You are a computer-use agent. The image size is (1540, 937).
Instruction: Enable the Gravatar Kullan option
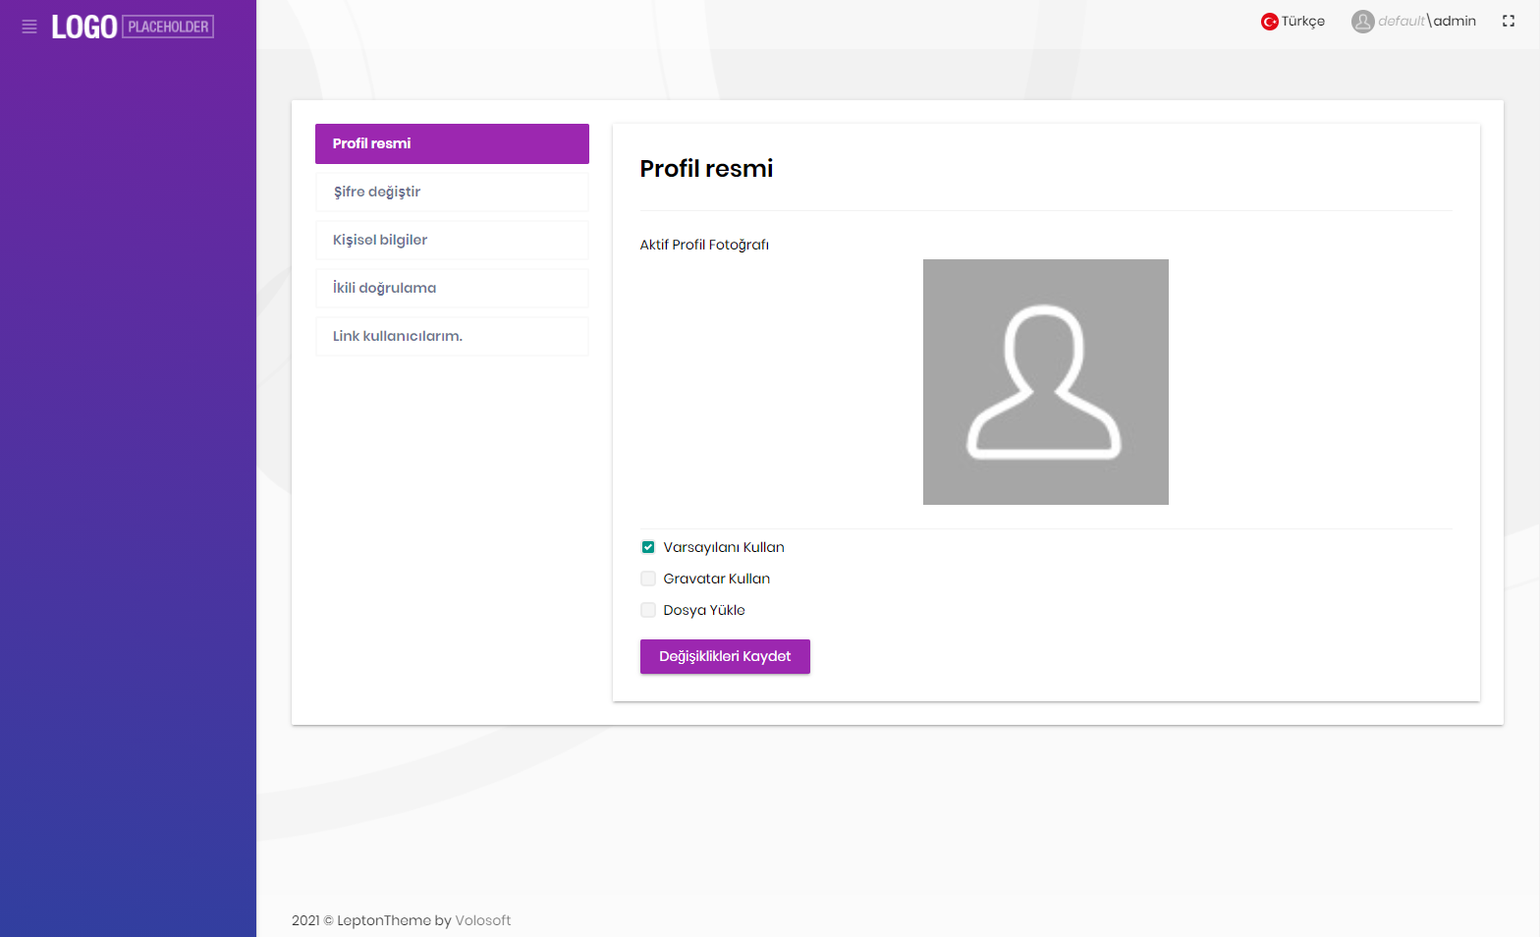point(648,579)
